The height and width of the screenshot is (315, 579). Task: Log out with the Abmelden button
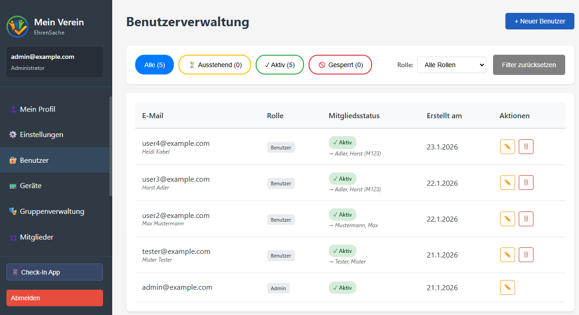(55, 298)
